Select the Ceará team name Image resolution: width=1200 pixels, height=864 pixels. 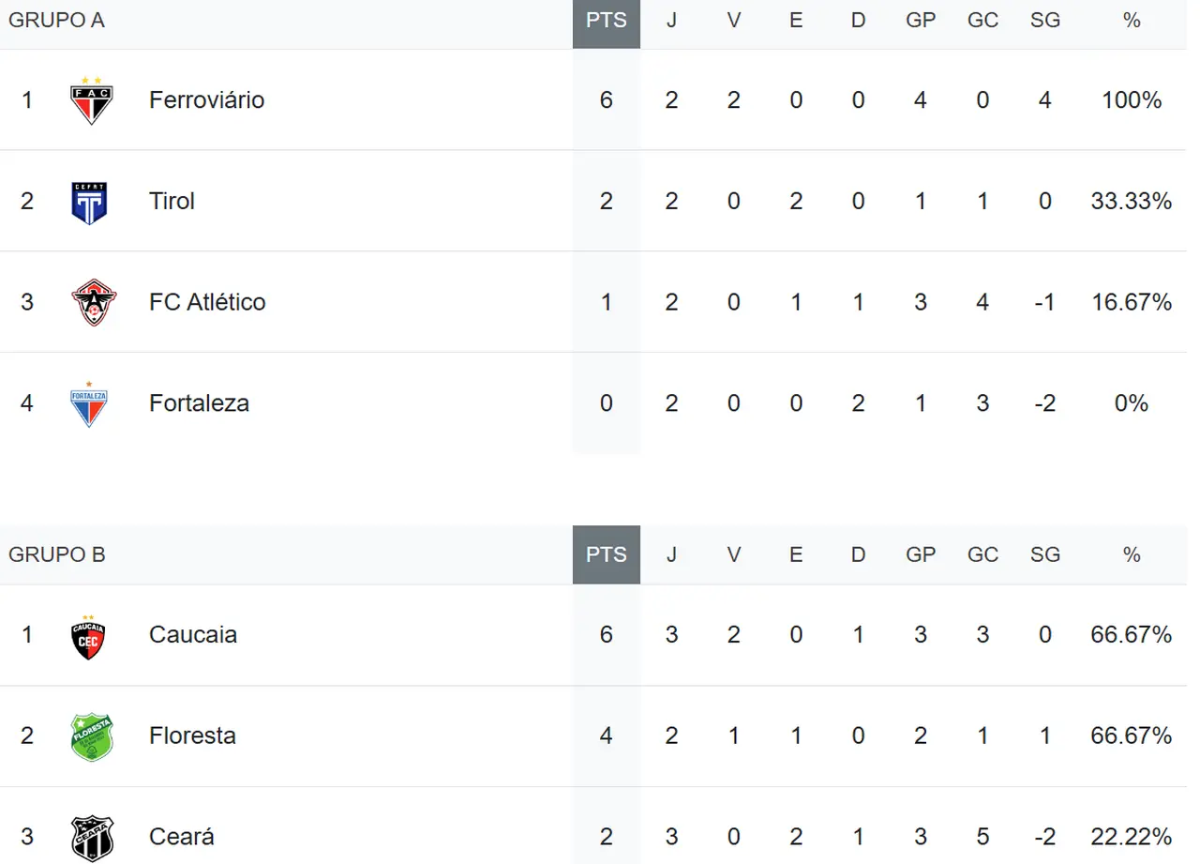[181, 837]
